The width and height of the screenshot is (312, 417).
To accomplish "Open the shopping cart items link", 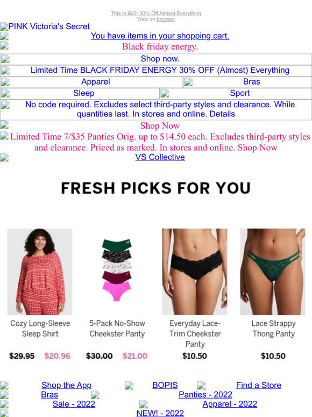I will (x=160, y=36).
